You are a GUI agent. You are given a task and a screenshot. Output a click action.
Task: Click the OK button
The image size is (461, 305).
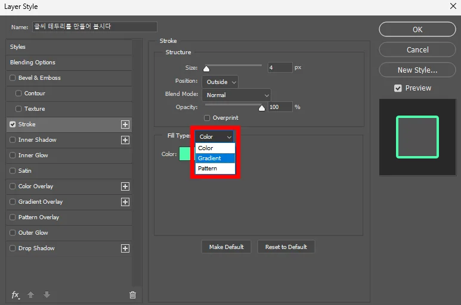[417, 29]
